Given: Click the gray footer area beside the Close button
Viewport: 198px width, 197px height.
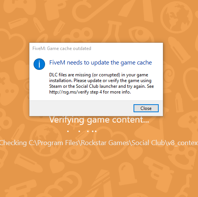Looking at the screenshot, I should point(81,108).
